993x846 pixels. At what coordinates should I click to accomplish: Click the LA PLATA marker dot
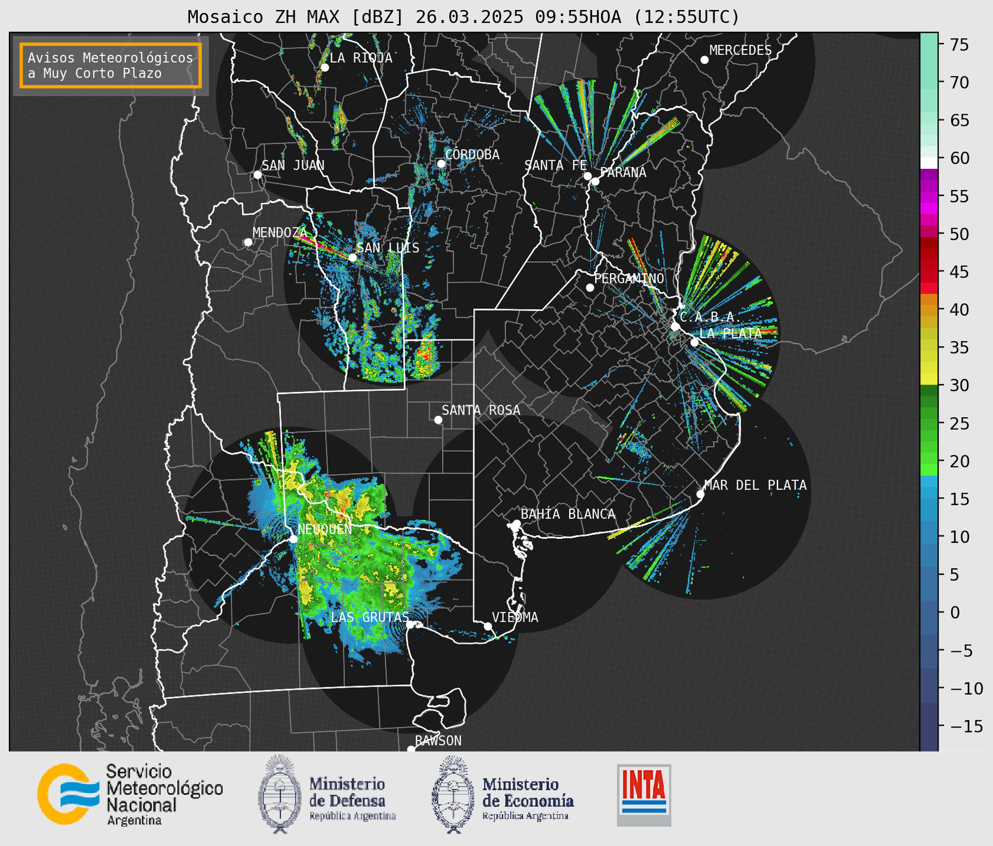pyautogui.click(x=695, y=342)
